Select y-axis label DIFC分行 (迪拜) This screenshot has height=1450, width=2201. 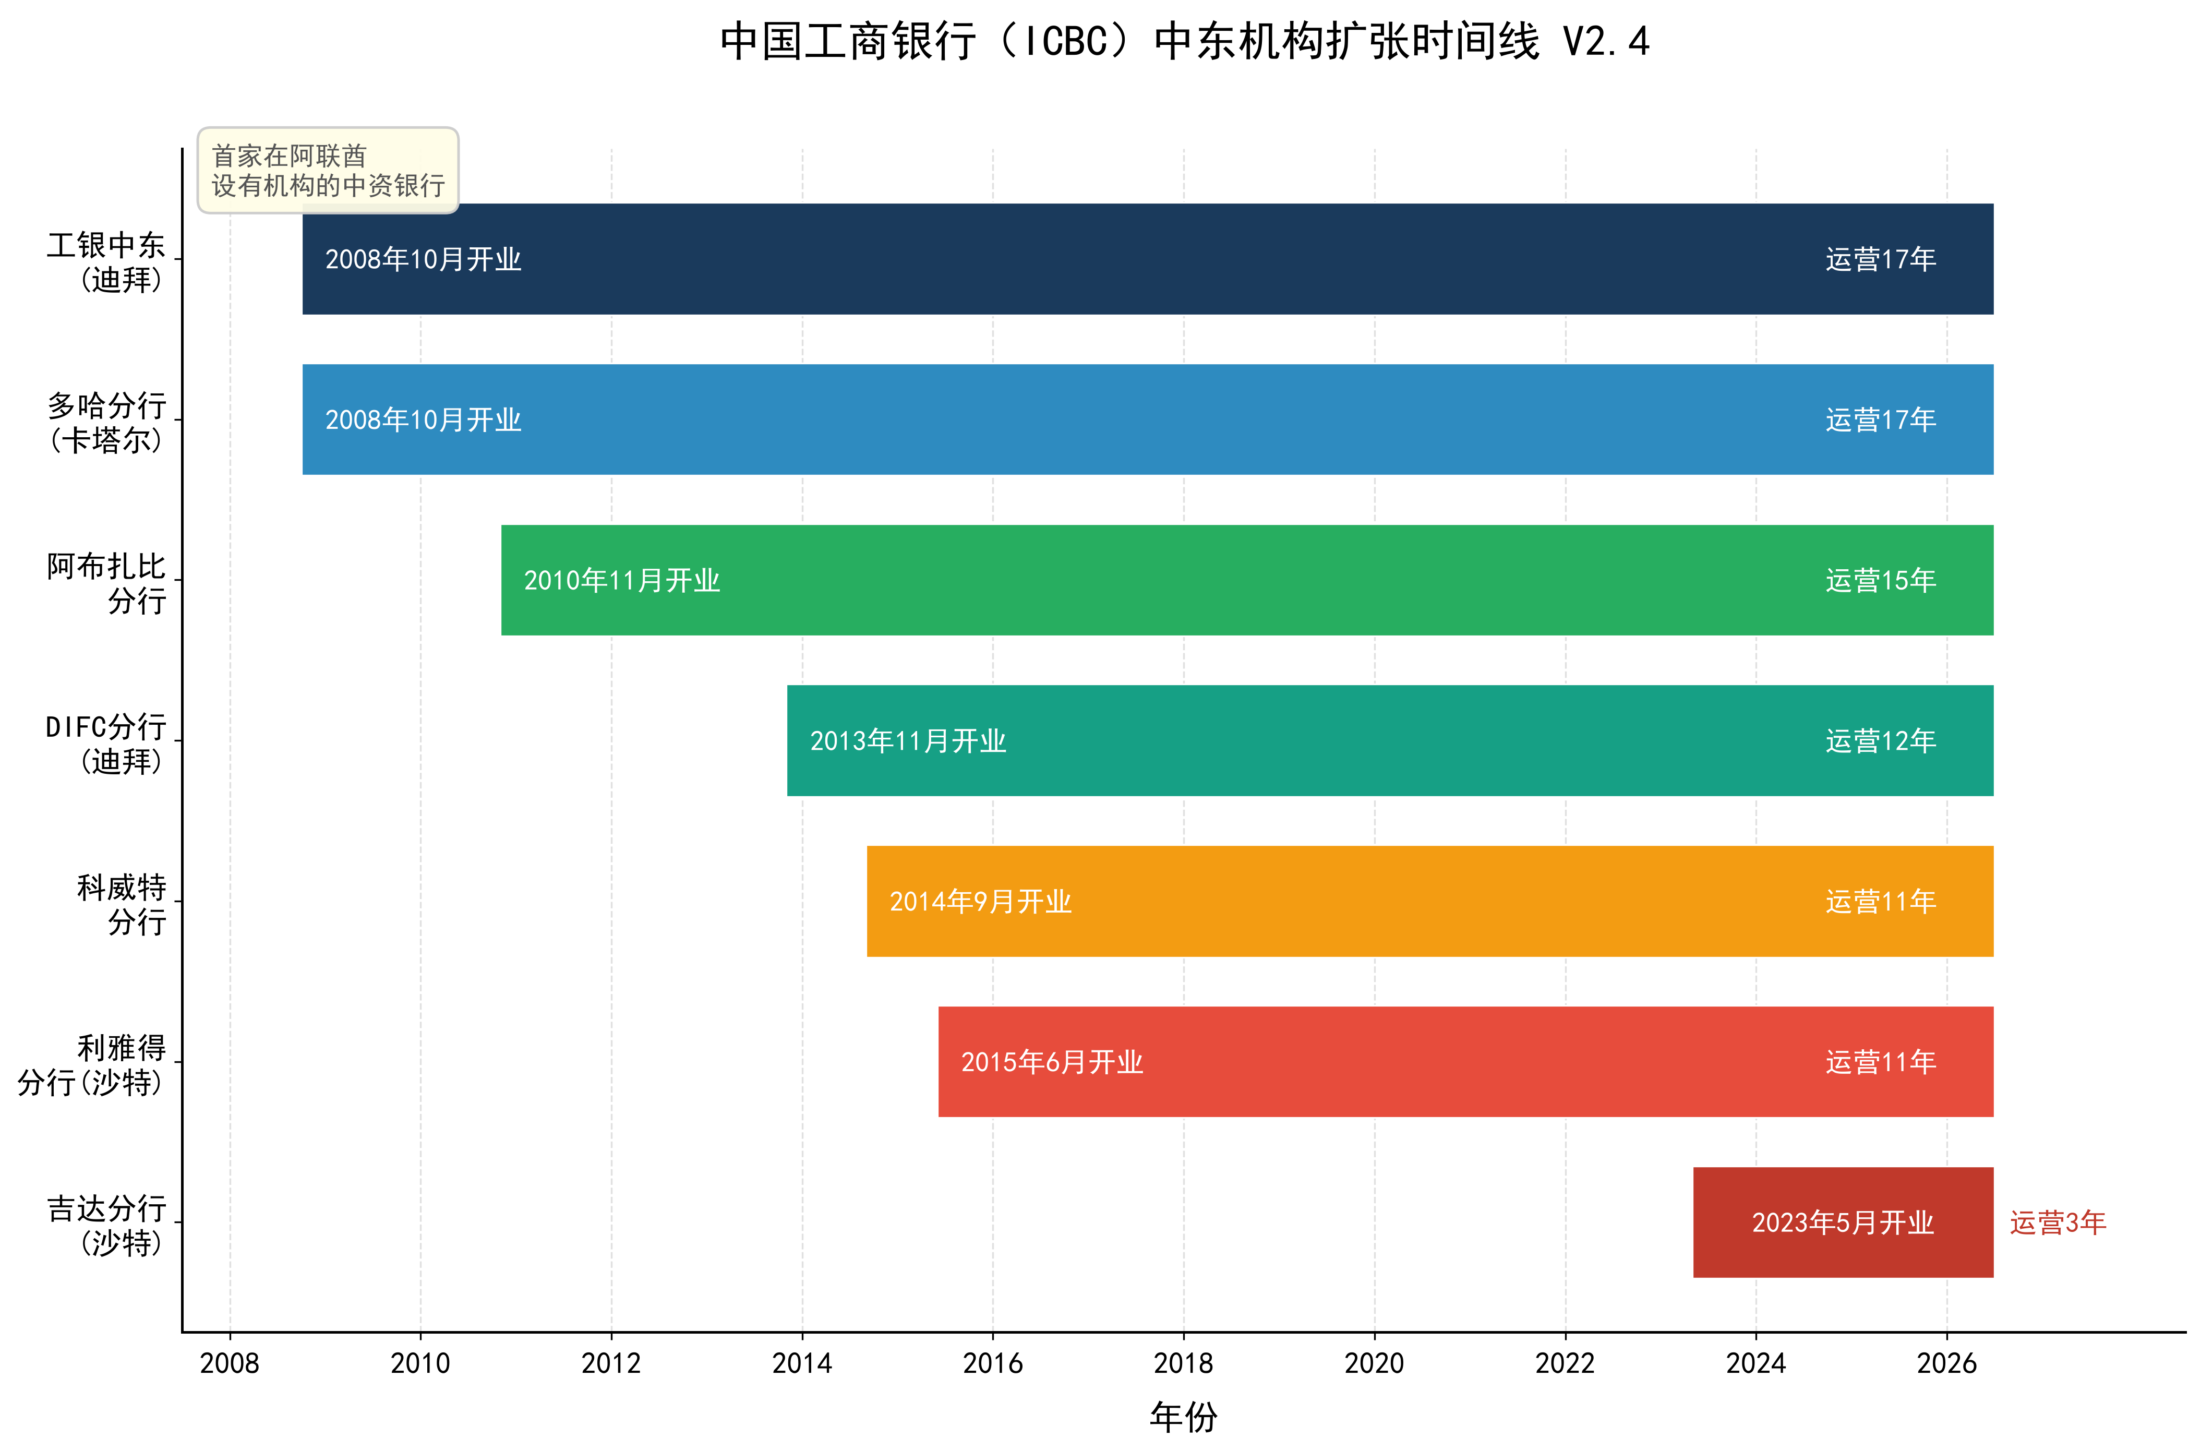[x=106, y=744]
